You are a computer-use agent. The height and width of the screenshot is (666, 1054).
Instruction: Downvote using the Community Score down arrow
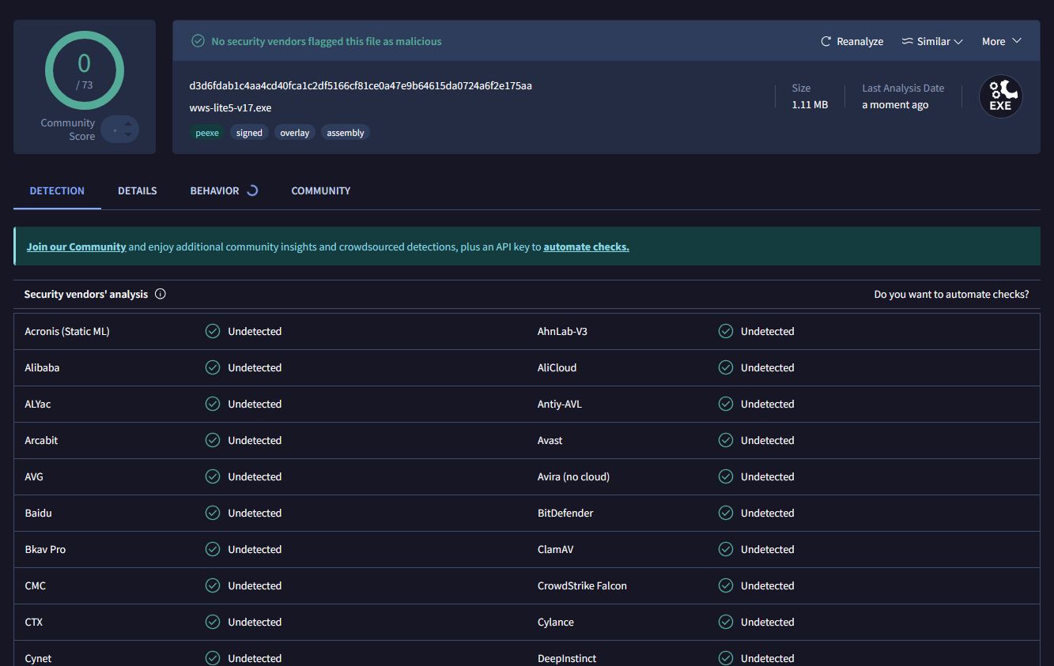[128, 134]
